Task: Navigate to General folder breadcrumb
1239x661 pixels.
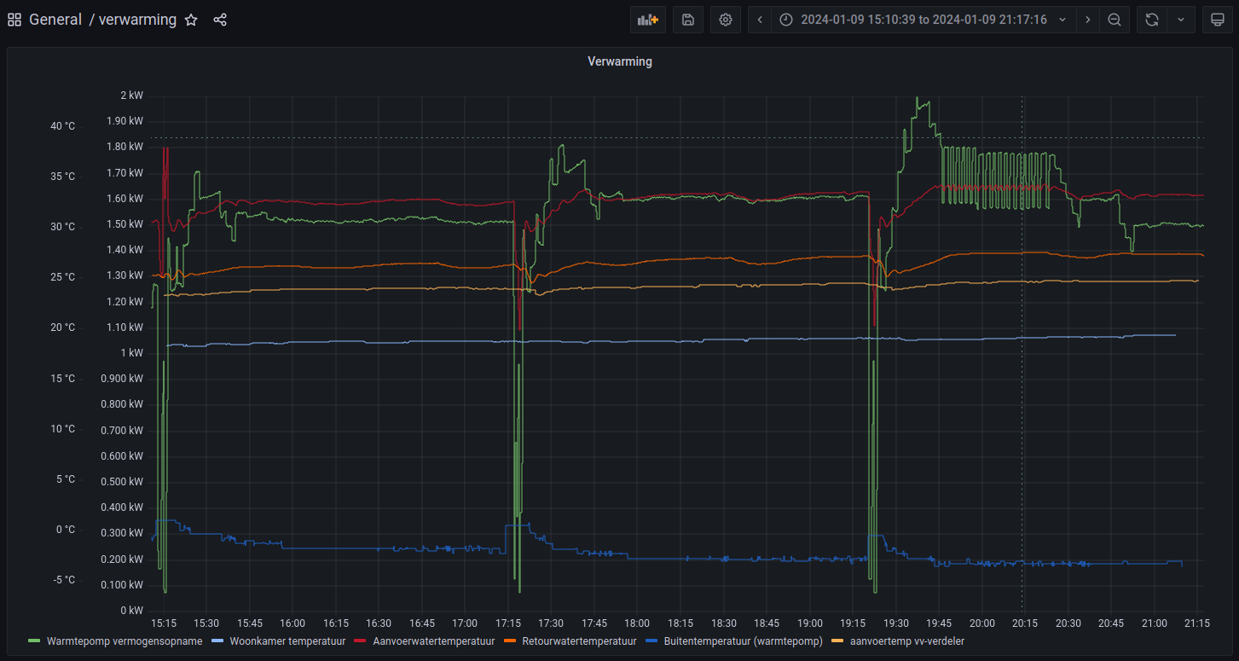Action: pyautogui.click(x=55, y=20)
